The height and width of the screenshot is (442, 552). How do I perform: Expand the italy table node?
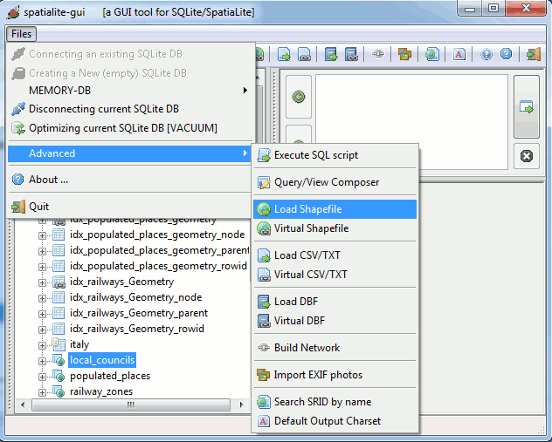click(x=42, y=345)
